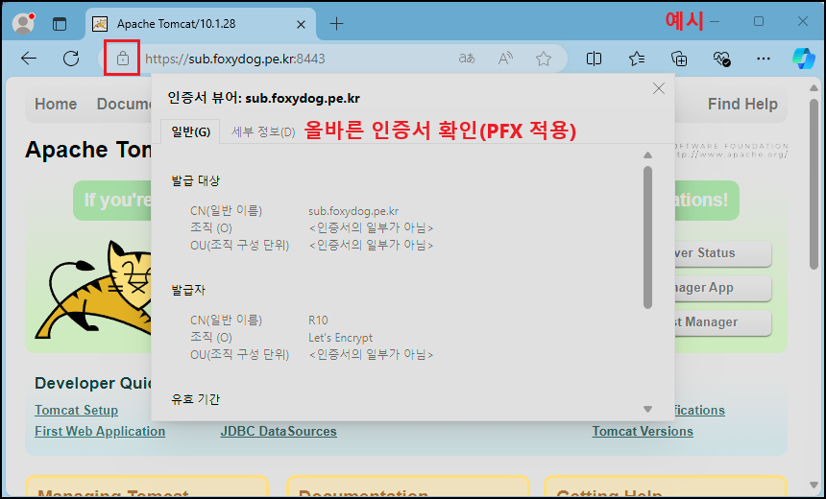The height and width of the screenshot is (499, 826).
Task: Open a new tab with plus button
Action: coord(336,24)
